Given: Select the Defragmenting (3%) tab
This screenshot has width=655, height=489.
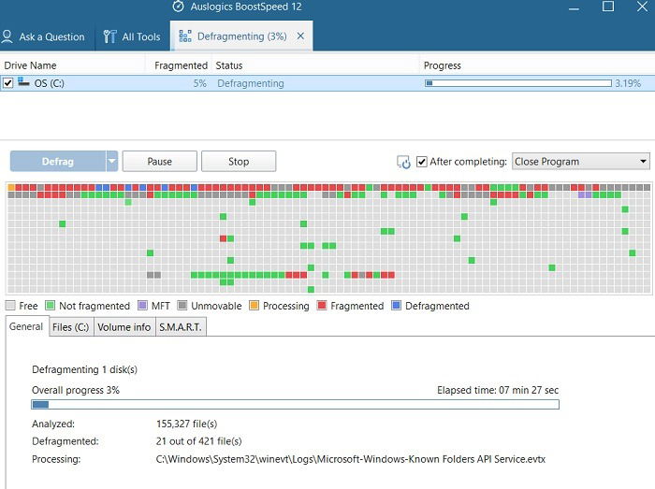Looking at the screenshot, I should [x=241, y=36].
